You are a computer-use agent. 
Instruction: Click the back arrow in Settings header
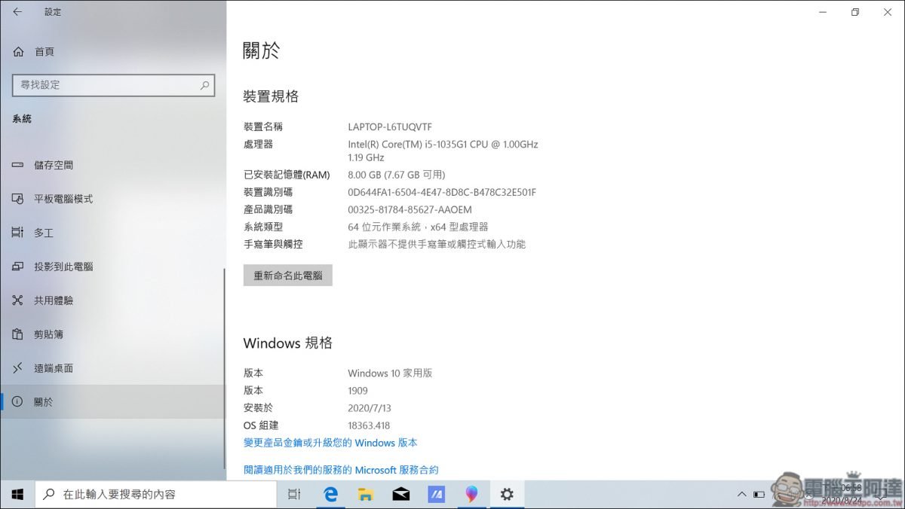17,12
